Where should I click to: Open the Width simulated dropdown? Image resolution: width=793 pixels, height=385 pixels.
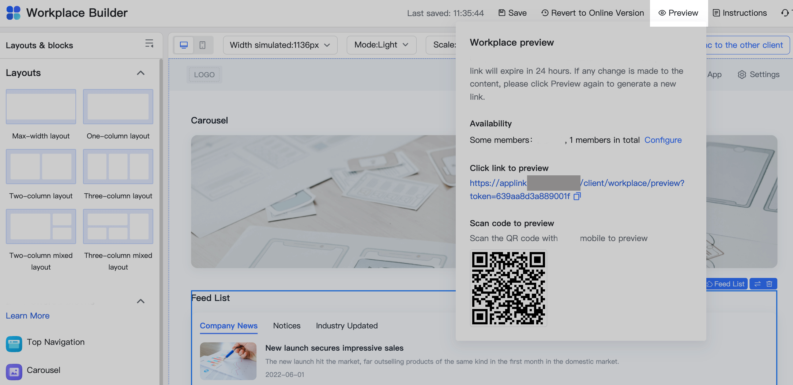(x=280, y=45)
